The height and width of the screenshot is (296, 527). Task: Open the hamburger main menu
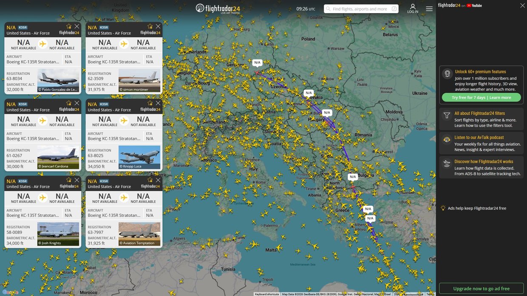pos(429,8)
